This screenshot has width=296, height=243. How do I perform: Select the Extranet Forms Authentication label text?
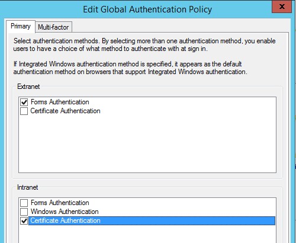click(60, 102)
